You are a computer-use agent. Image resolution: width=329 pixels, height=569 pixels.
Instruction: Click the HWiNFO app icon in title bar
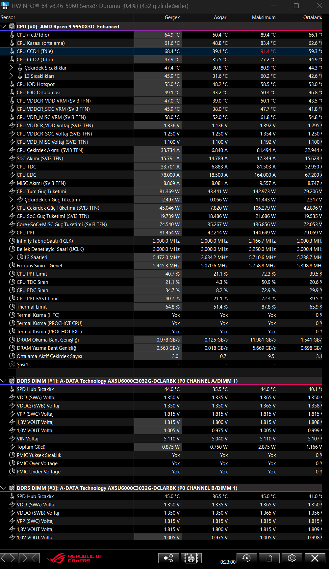point(5,6)
